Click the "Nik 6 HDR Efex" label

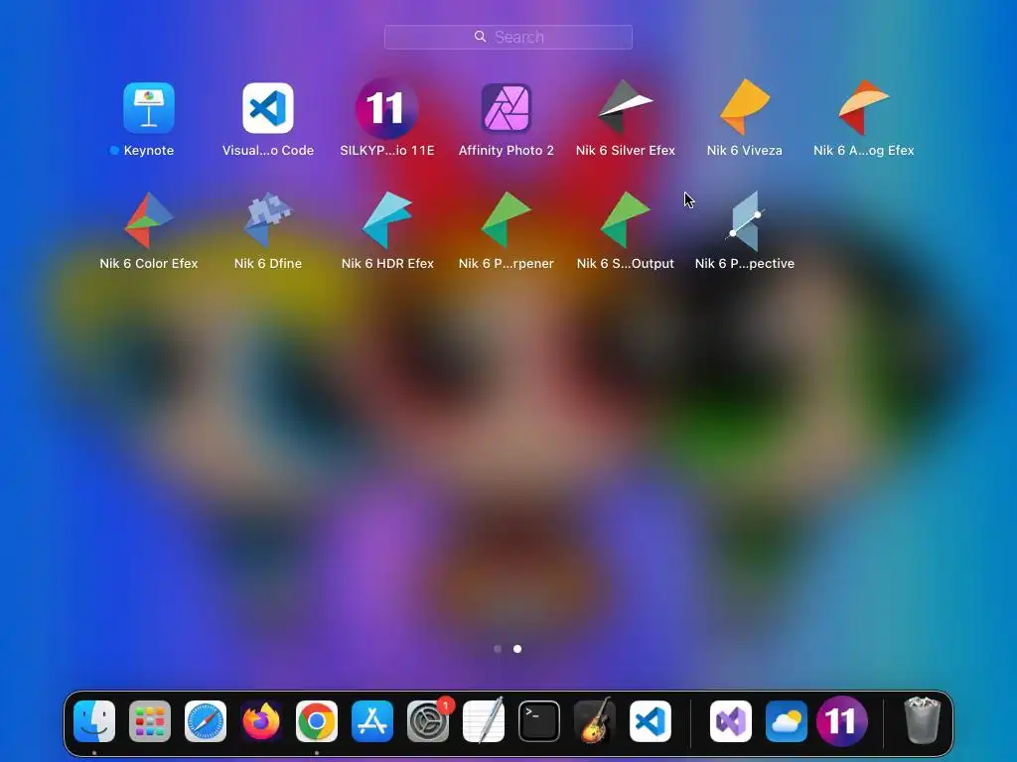pyautogui.click(x=387, y=263)
